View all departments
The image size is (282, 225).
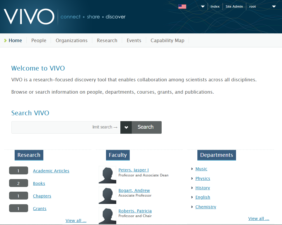[x=259, y=219]
